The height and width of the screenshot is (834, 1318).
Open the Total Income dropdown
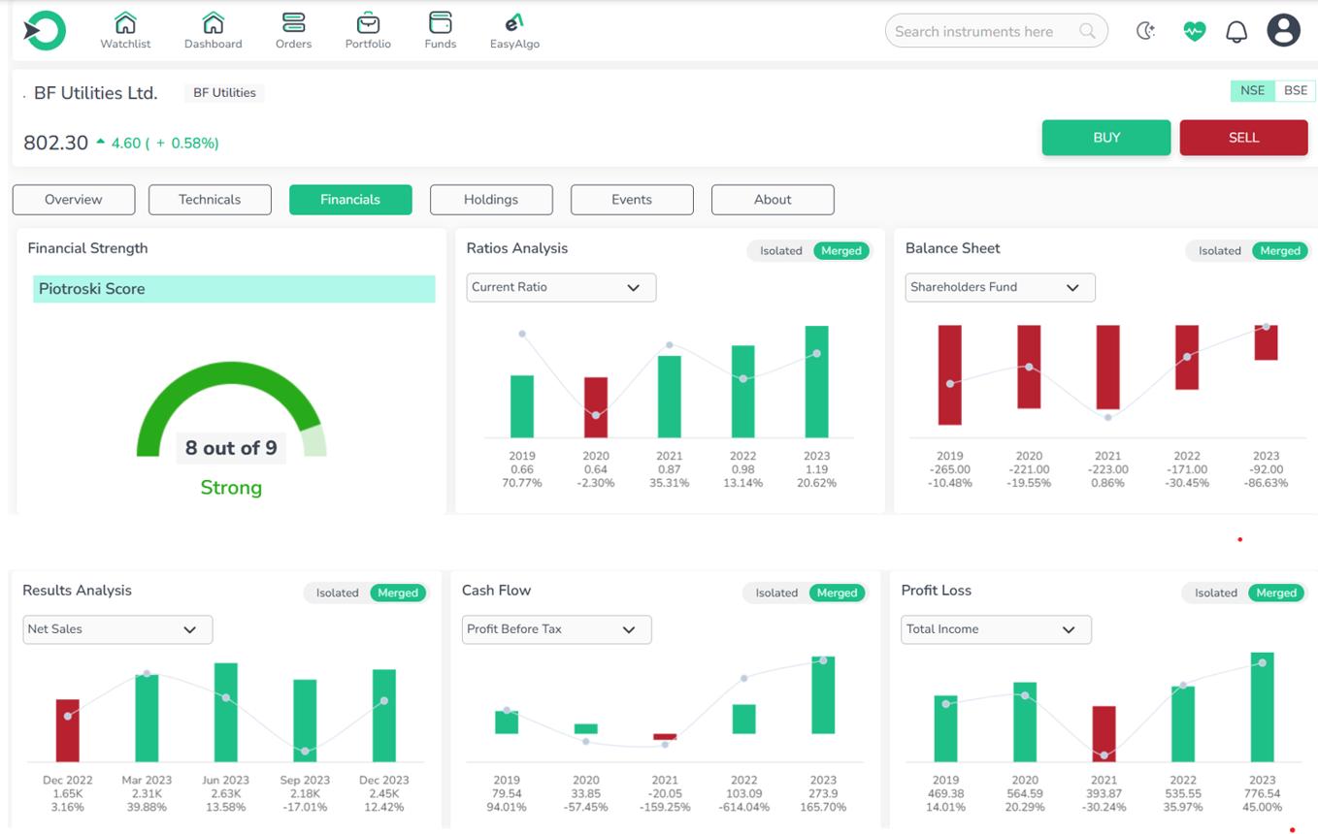click(996, 629)
